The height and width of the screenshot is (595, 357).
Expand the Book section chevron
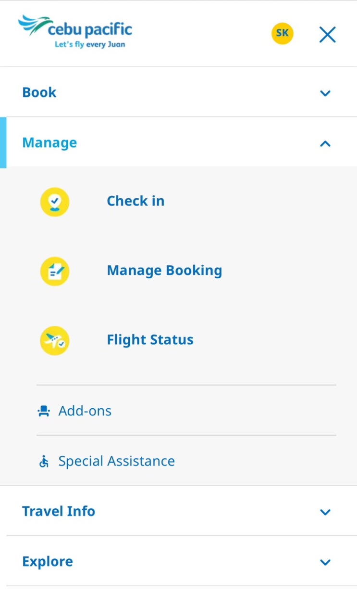pyautogui.click(x=325, y=93)
